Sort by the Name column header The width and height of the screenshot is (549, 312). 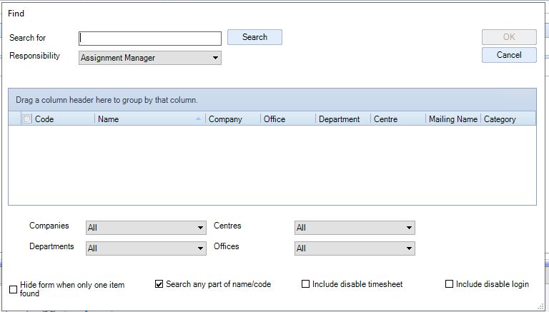pyautogui.click(x=150, y=119)
